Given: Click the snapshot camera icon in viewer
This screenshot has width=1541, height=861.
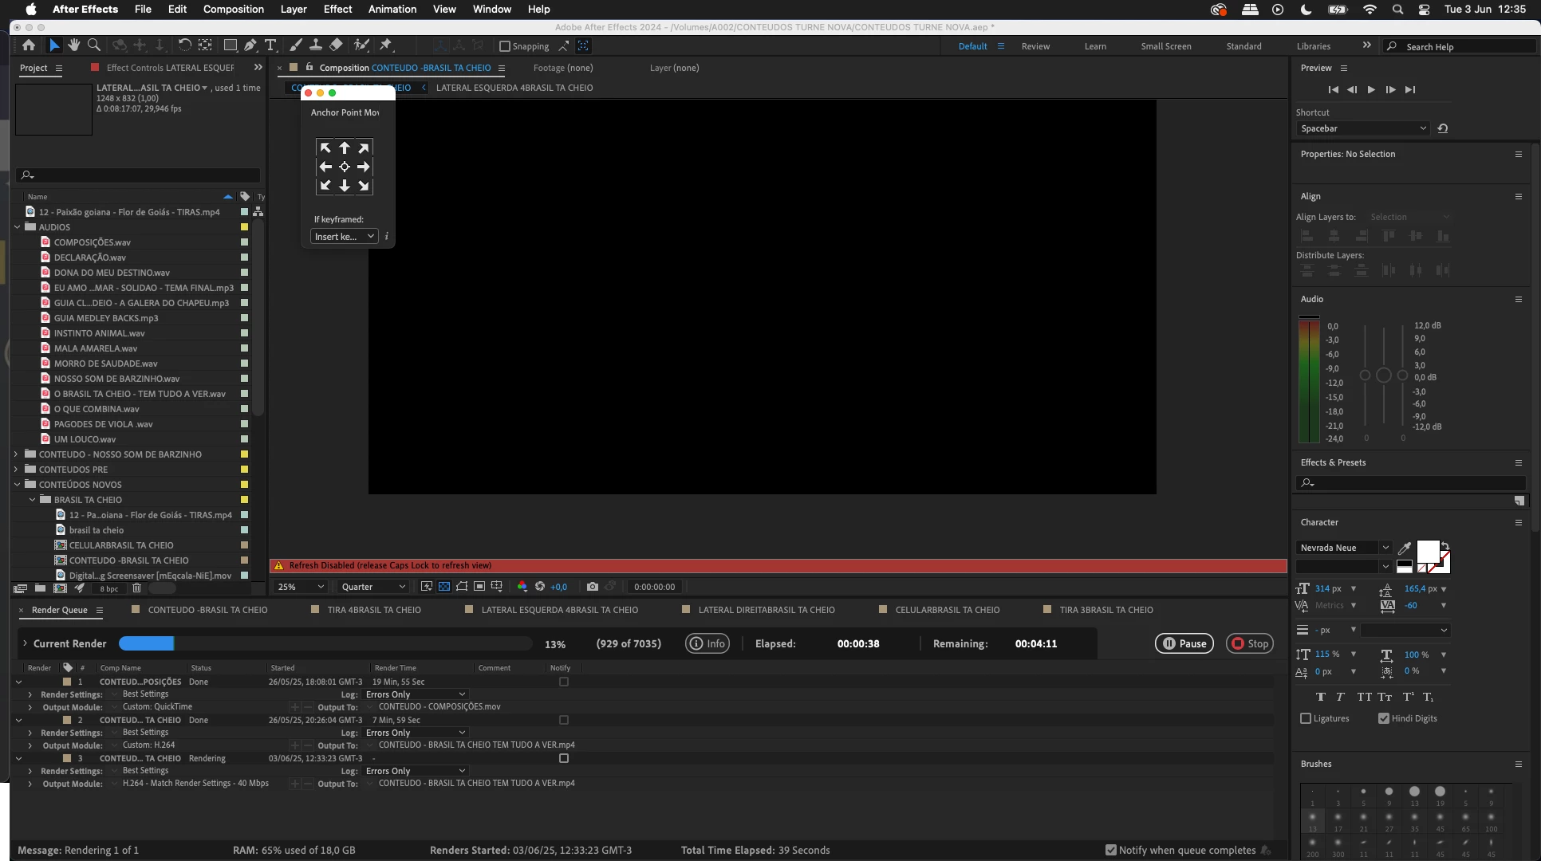Looking at the screenshot, I should 592,587.
